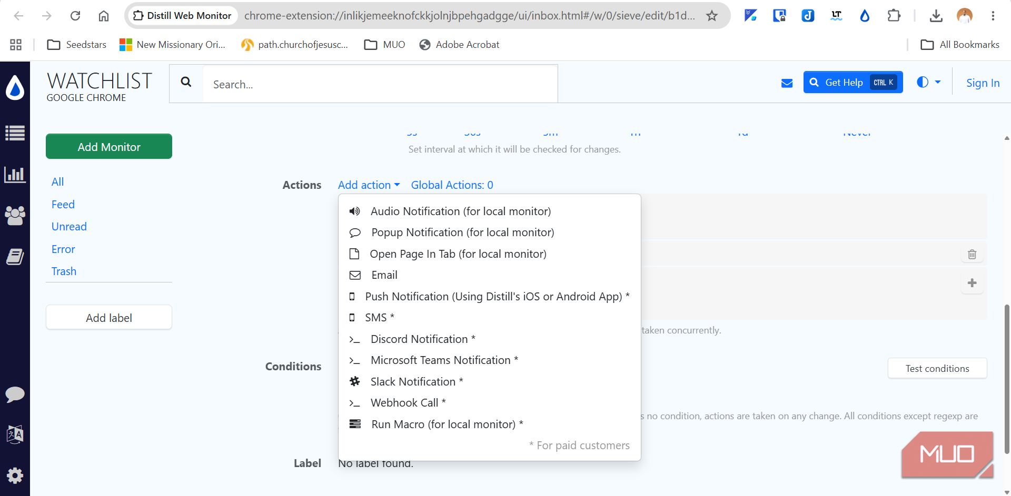Viewport: 1011px width, 496px height.
Task: Open Chrome downloads icon
Action: [x=936, y=16]
